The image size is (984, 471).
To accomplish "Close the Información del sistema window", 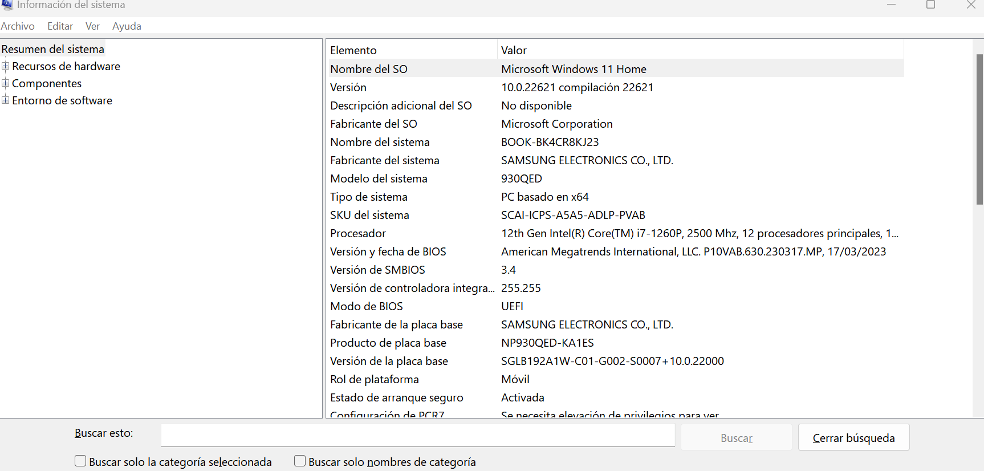I will tap(970, 5).
